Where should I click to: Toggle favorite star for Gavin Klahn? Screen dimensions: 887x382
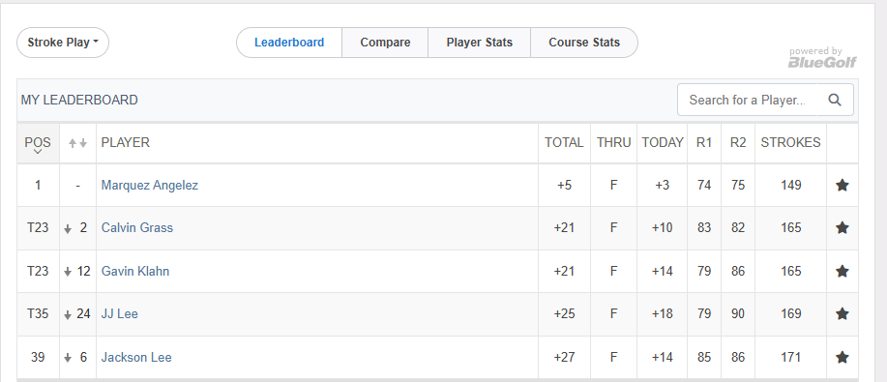click(843, 271)
